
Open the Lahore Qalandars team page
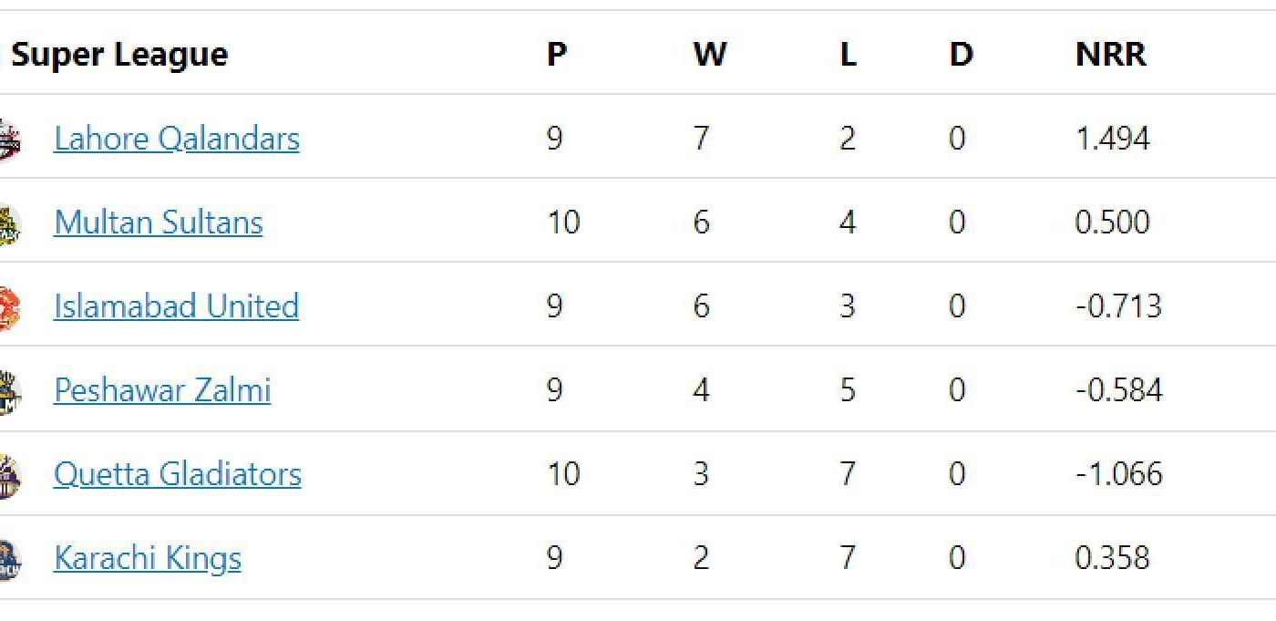176,139
